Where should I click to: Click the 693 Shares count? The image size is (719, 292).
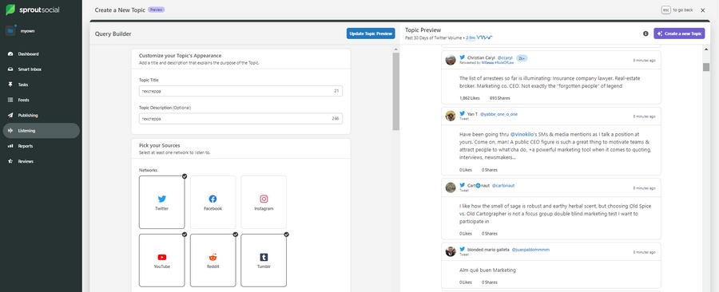(x=499, y=98)
